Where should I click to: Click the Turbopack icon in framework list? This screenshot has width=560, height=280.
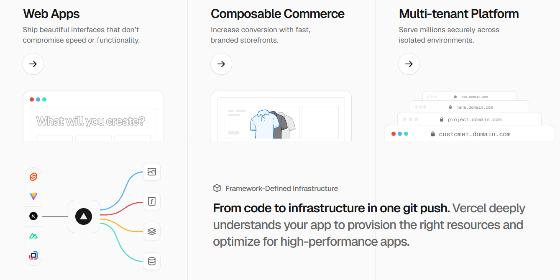point(33,255)
